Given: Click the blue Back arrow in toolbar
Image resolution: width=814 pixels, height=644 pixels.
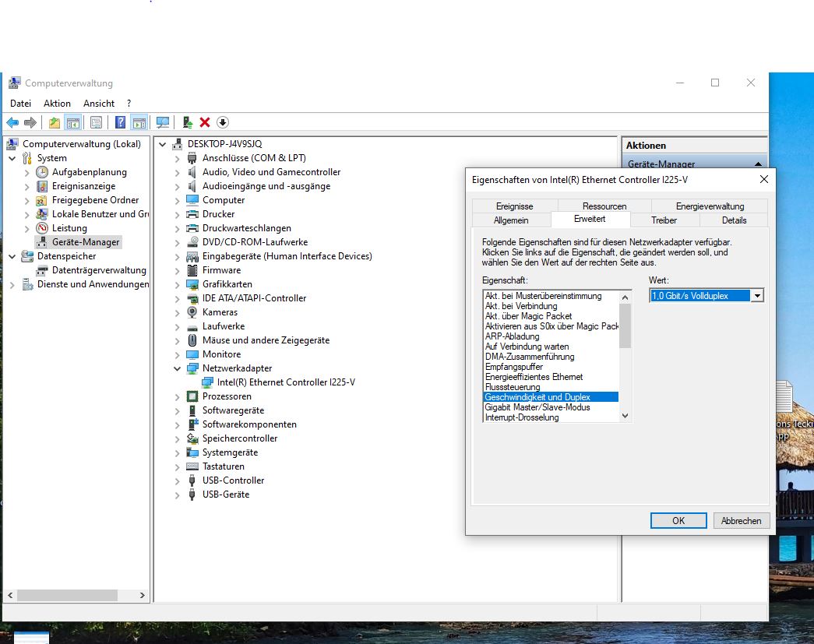Looking at the screenshot, I should [12, 122].
